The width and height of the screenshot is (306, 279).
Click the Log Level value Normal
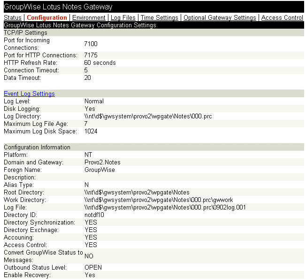pos(94,101)
